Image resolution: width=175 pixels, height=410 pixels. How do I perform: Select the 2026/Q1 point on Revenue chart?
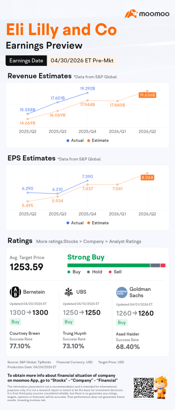coord(118,101)
